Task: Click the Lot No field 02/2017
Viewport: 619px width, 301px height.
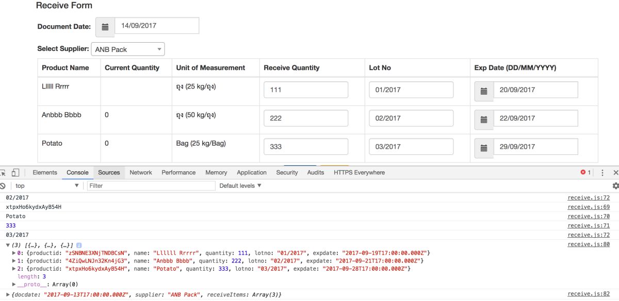Action: (x=411, y=118)
